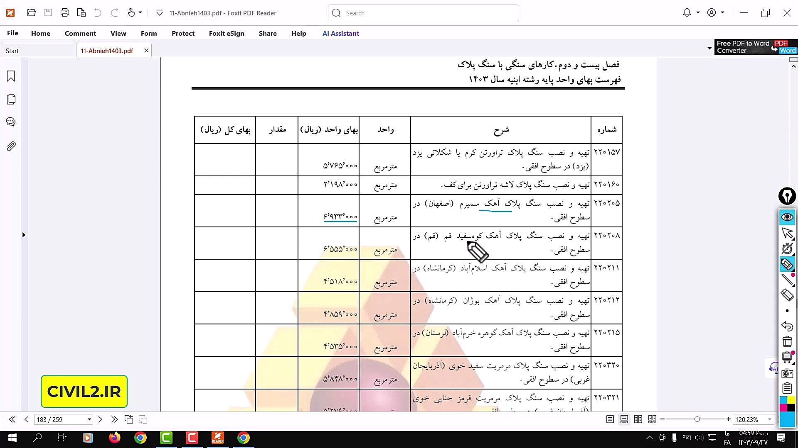798x448 pixels.
Task: Open the Comment menu tab
Action: pos(80,33)
